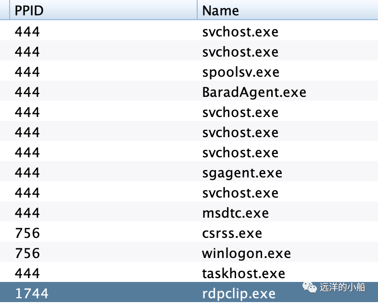
Task: Click the 1744 PPID value
Action: tap(32, 293)
